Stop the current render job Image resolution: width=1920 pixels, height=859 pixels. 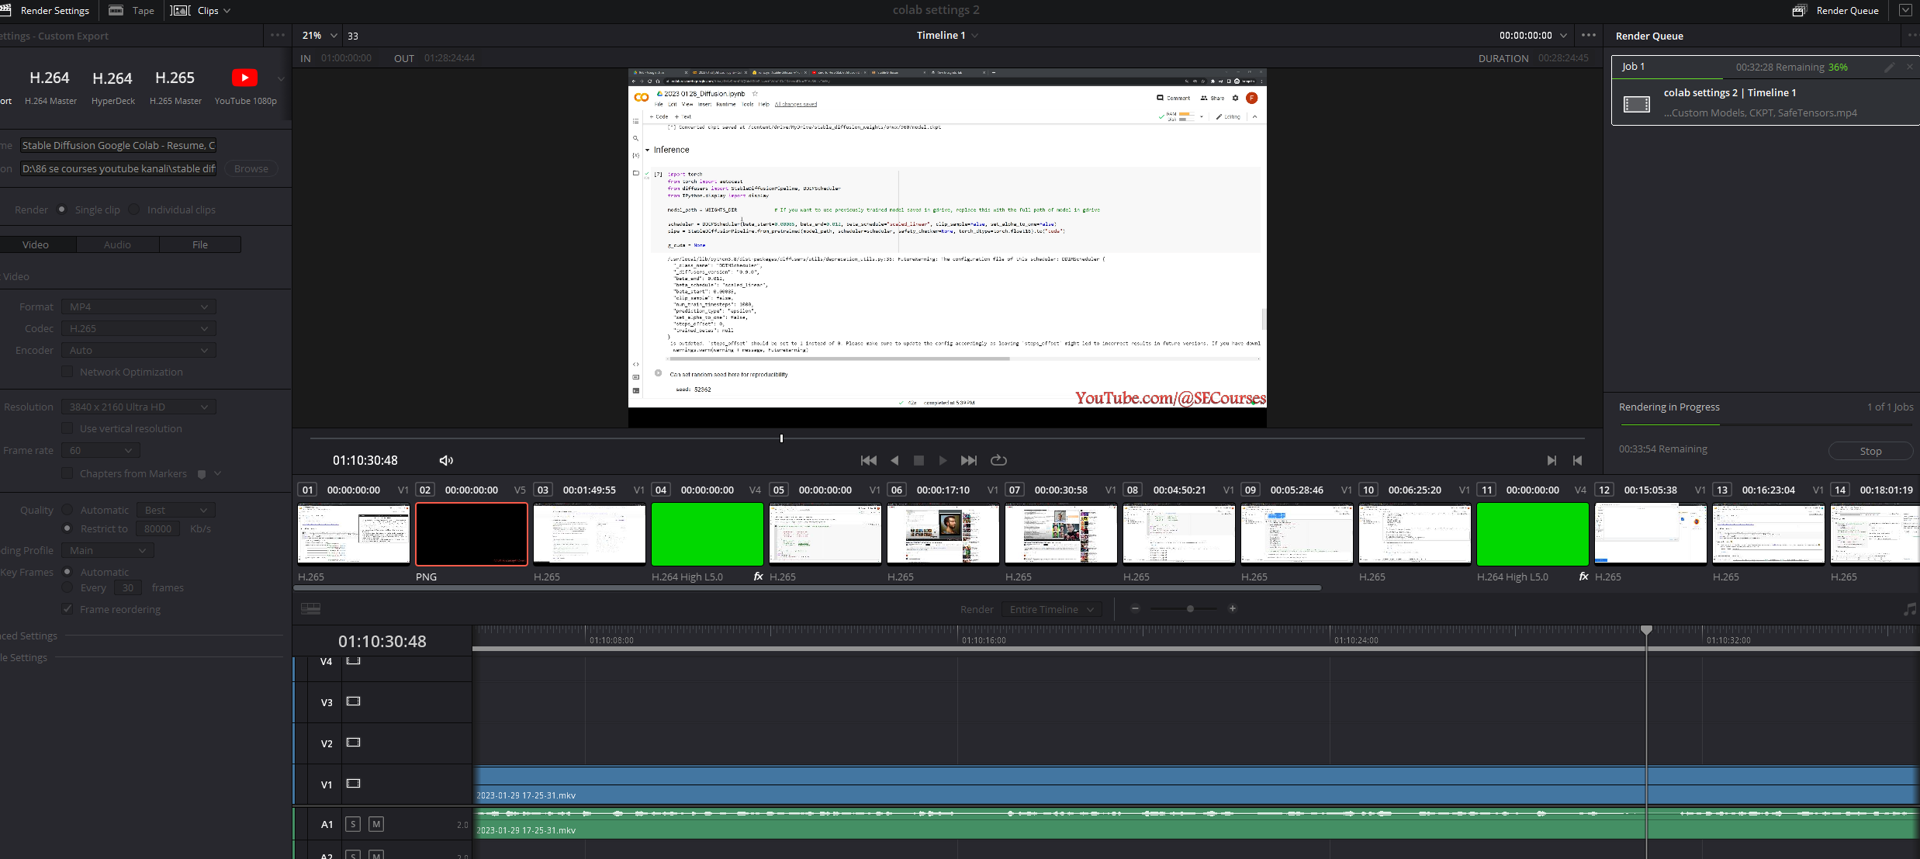click(1870, 450)
